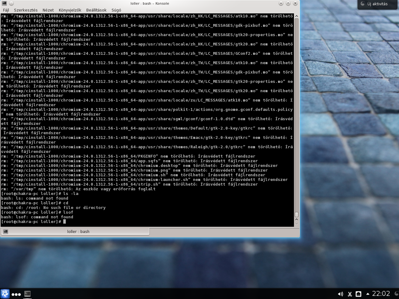Click the line mentioning chromium.png
The image size is (399, 299).
[134, 170]
